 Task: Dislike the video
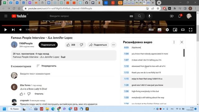click(x=81, y=45)
